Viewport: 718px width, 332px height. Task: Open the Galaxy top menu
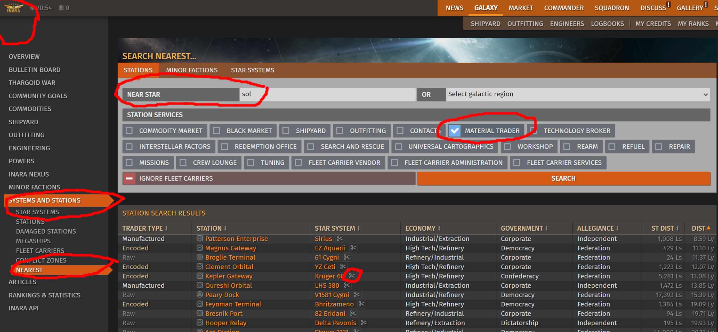click(486, 8)
